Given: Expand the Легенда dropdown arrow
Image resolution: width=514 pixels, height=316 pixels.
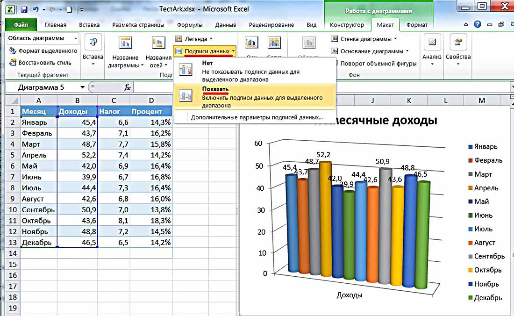Looking at the screenshot, I should [211, 39].
